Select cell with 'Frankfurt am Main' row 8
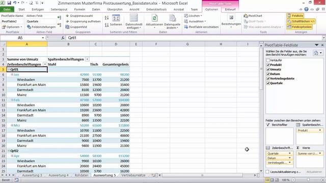326x183 pixels. pyautogui.click(x=27, y=85)
